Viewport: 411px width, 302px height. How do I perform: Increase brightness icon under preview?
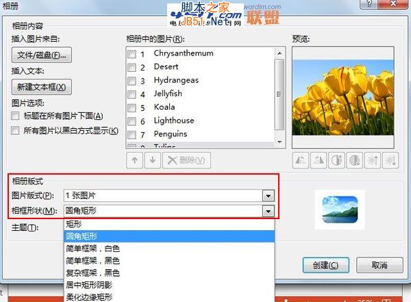click(x=373, y=160)
